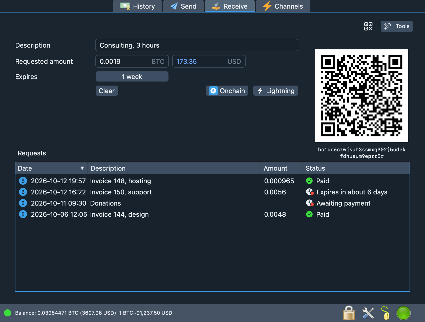425x322 pixels.
Task: Select the 'Donations' request description
Action: click(105, 203)
